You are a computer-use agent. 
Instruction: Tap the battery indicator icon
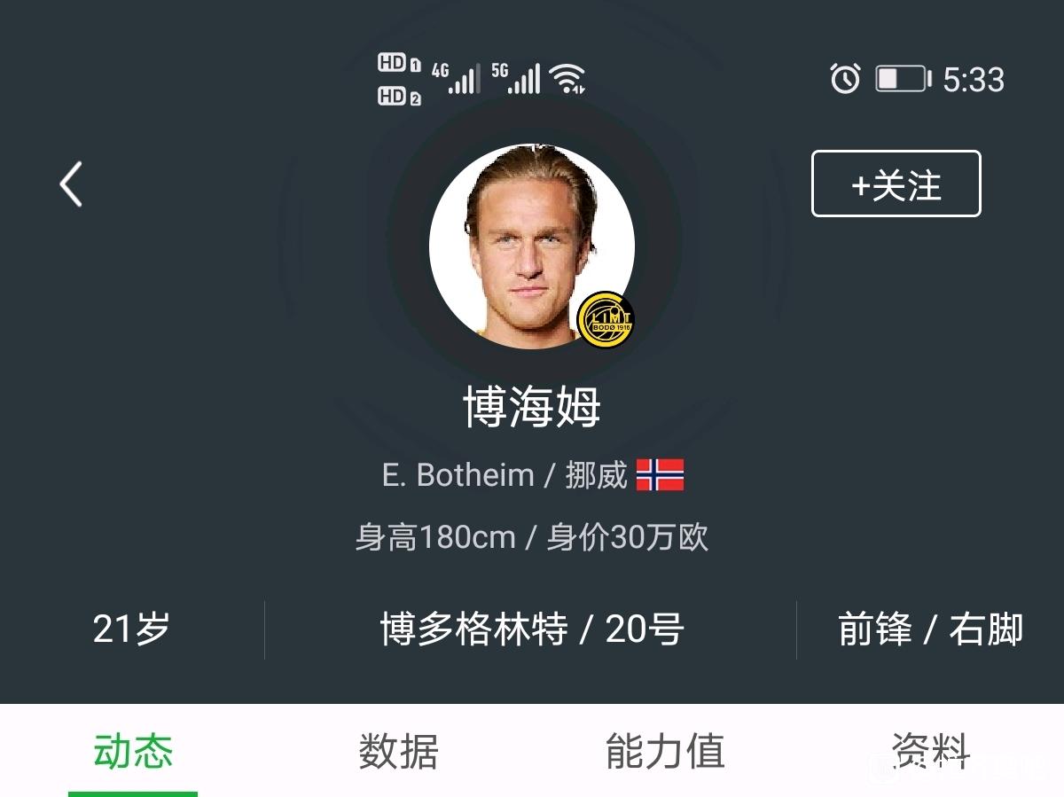click(904, 79)
